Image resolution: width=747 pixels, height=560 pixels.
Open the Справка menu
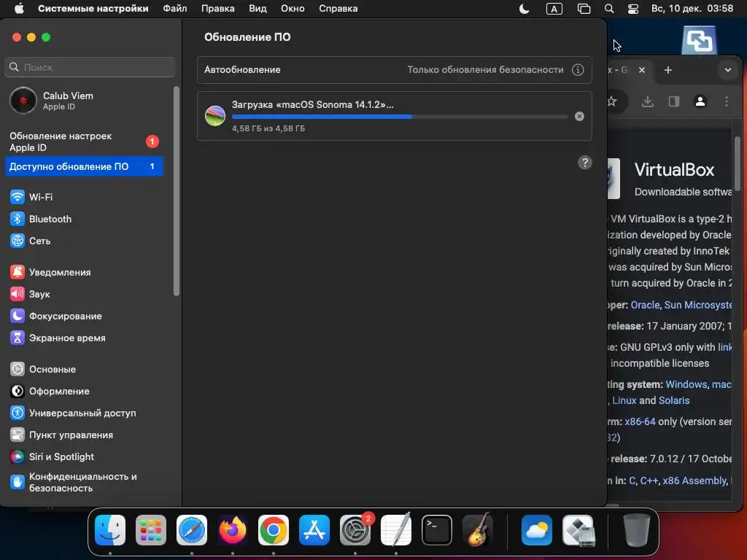(x=338, y=9)
